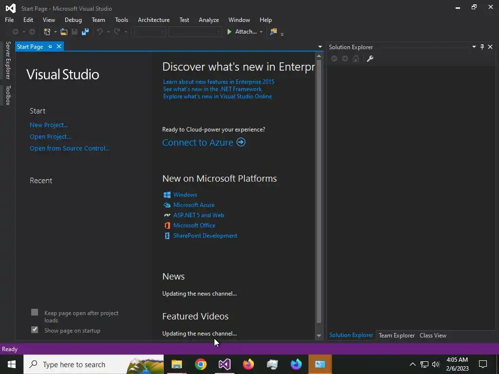Image resolution: width=499 pixels, height=374 pixels.
Task: Click the Navigate Backward toolbar icon
Action: pyautogui.click(x=15, y=32)
